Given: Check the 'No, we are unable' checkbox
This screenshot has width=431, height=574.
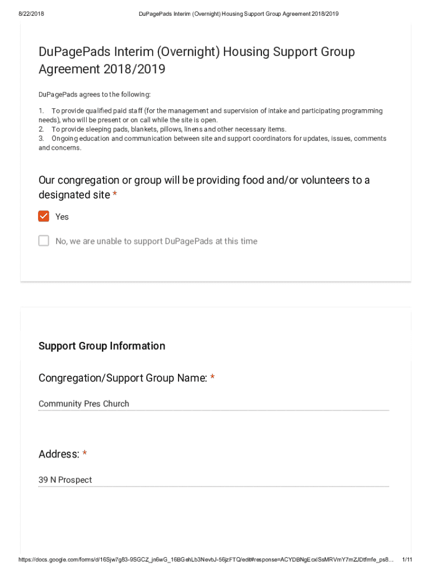Looking at the screenshot, I should click(44, 241).
